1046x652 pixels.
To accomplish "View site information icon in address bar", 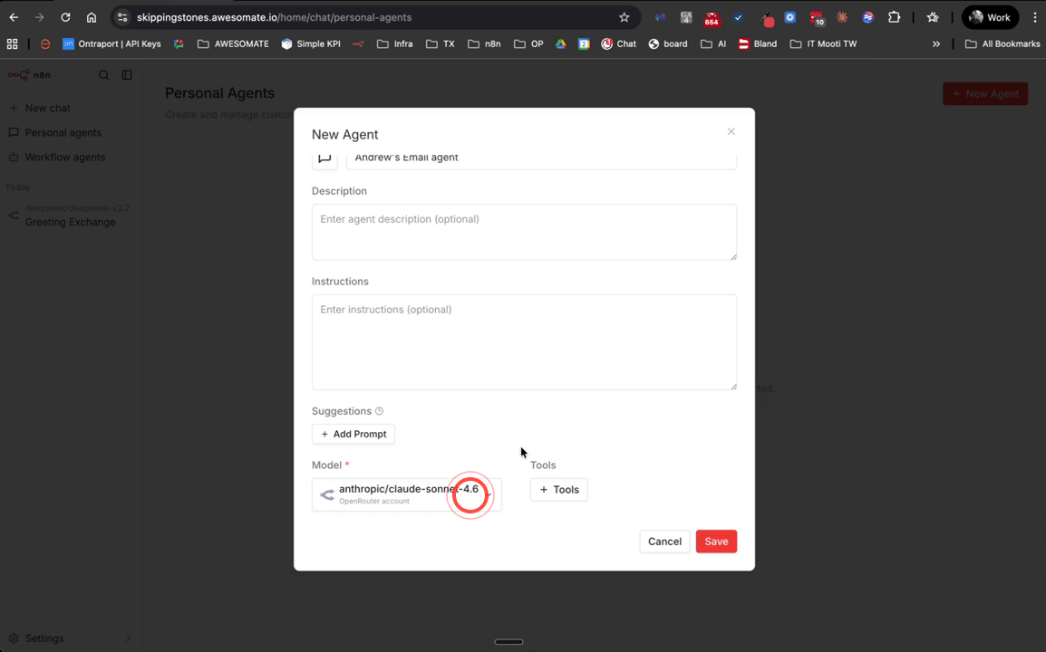I will click(122, 17).
